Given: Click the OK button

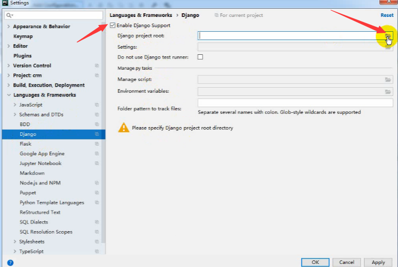Looking at the screenshot, I should click(315, 262).
